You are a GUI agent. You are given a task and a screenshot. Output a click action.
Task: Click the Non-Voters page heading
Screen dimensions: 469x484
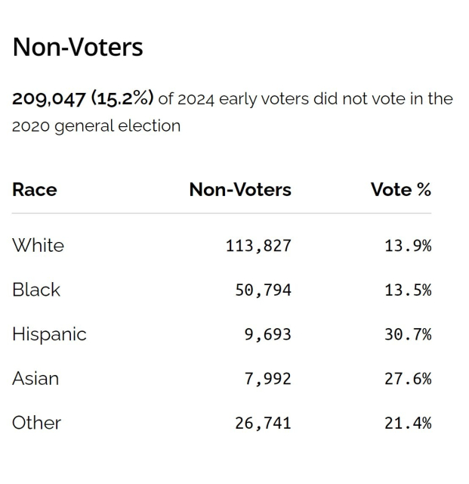click(78, 48)
